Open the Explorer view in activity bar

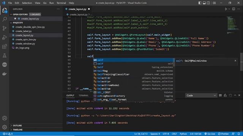pyautogui.click(x=5, y=11)
